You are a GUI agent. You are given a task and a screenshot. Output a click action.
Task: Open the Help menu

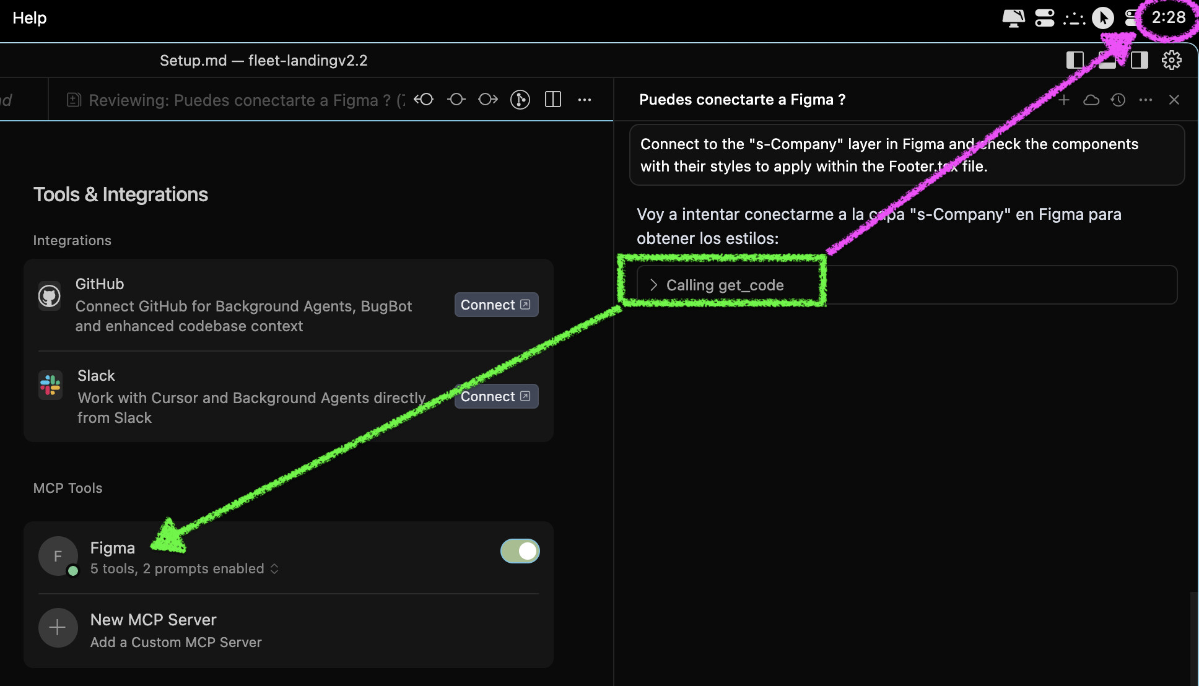(x=29, y=18)
